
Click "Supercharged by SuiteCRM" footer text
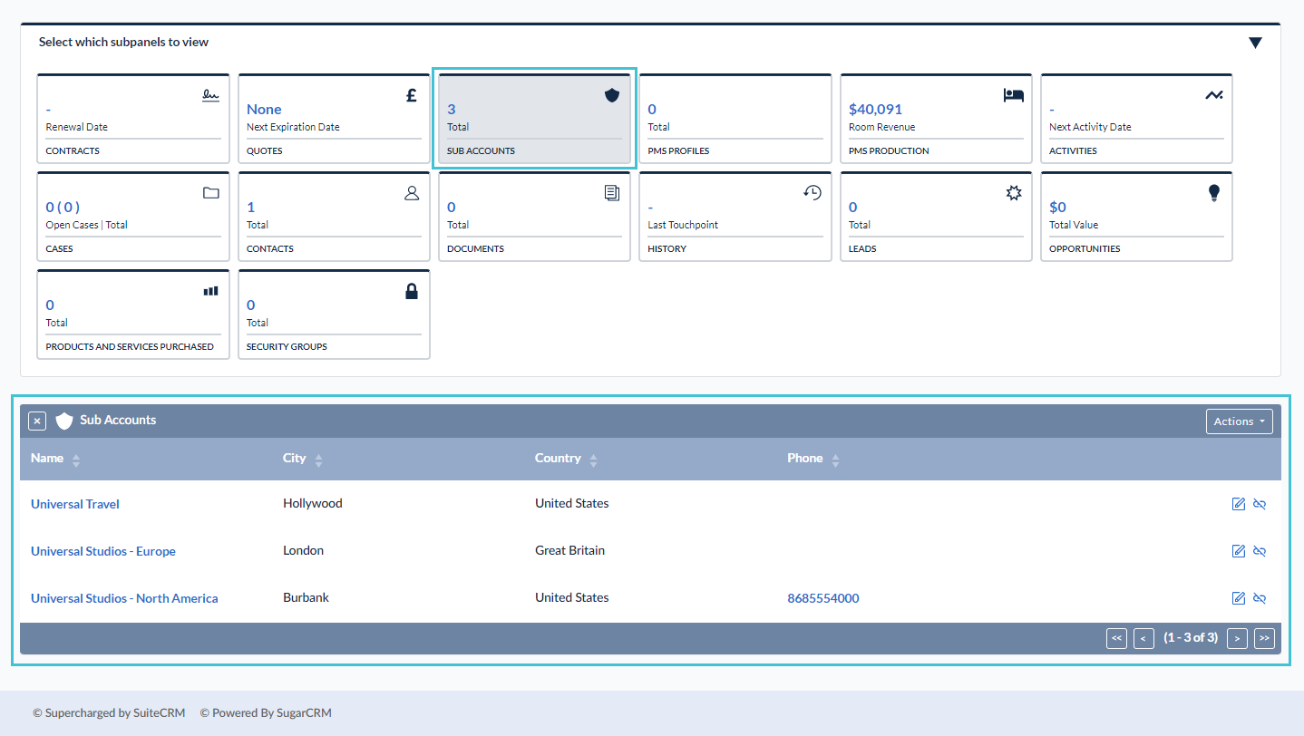point(109,712)
